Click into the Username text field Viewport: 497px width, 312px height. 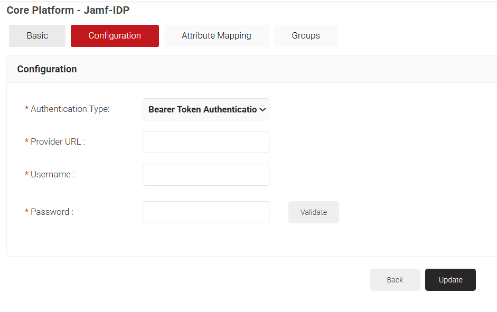(205, 175)
